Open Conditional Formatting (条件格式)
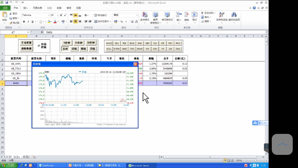298x168 pixels. click(x=145, y=18)
